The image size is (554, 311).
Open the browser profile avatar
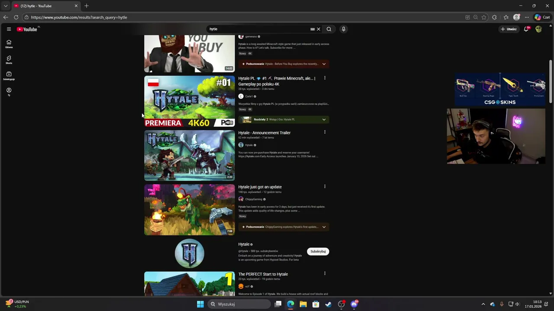pos(516,17)
